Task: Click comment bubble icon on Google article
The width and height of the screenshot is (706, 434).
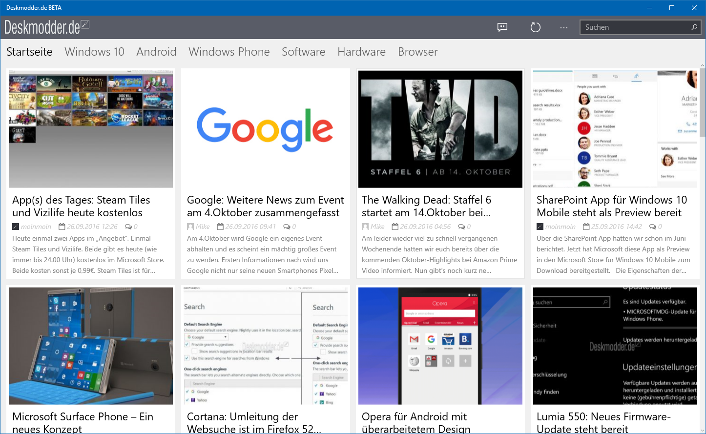Action: tap(287, 227)
